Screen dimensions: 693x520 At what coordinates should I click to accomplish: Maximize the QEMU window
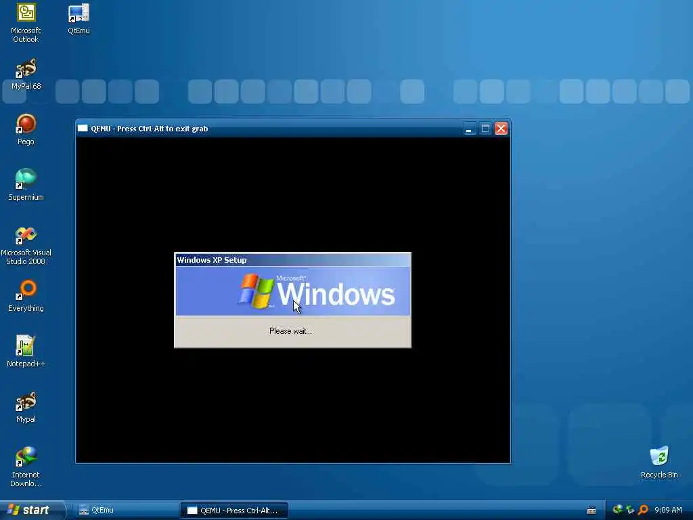coord(485,129)
